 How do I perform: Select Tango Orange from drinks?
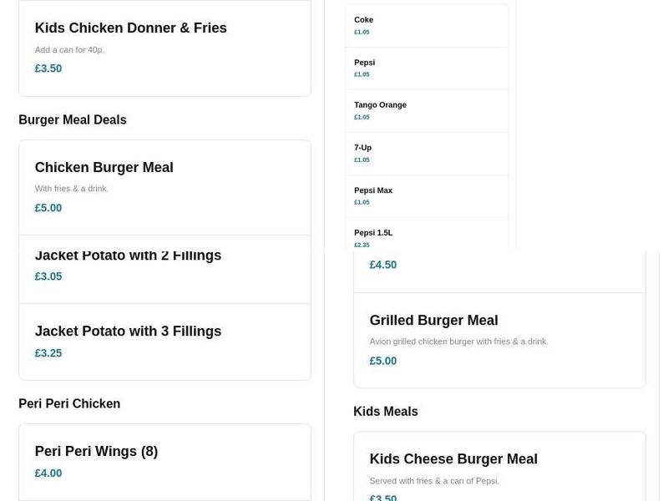click(380, 104)
